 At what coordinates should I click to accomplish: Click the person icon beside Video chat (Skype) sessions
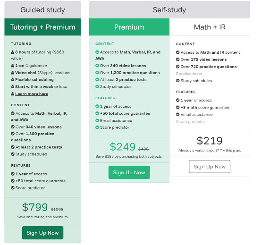click(x=12, y=73)
